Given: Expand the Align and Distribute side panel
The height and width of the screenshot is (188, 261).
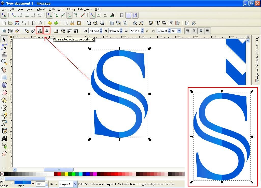Looking at the screenshot, I should (x=257, y=64).
